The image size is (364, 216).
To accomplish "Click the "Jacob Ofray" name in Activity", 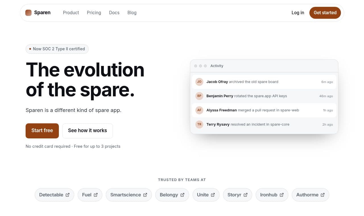I will tap(217, 82).
